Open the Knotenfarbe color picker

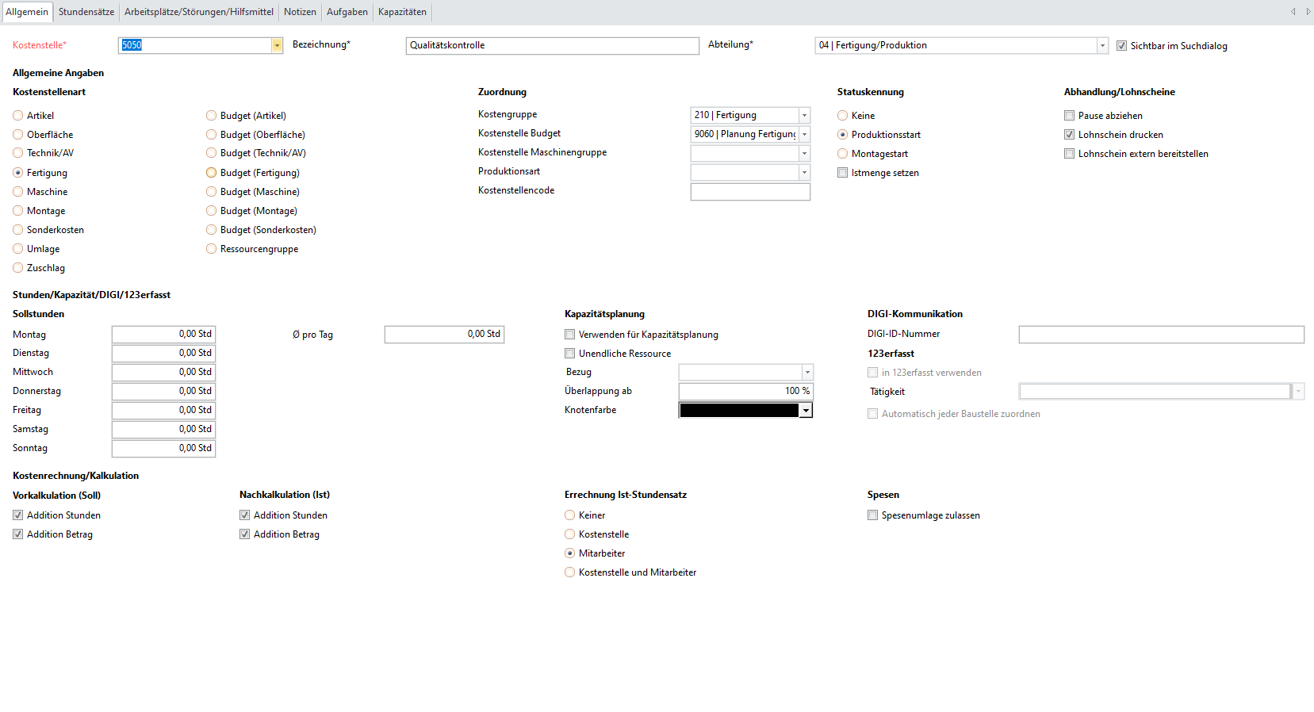[806, 411]
